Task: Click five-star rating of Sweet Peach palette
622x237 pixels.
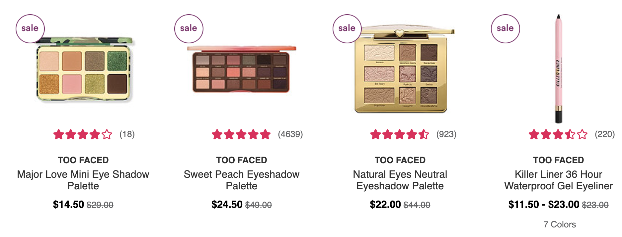Action: pyautogui.click(x=241, y=134)
